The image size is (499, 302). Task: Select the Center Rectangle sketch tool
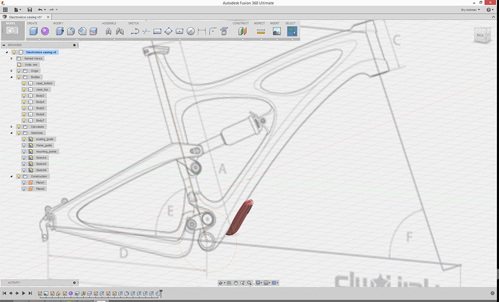180,31
